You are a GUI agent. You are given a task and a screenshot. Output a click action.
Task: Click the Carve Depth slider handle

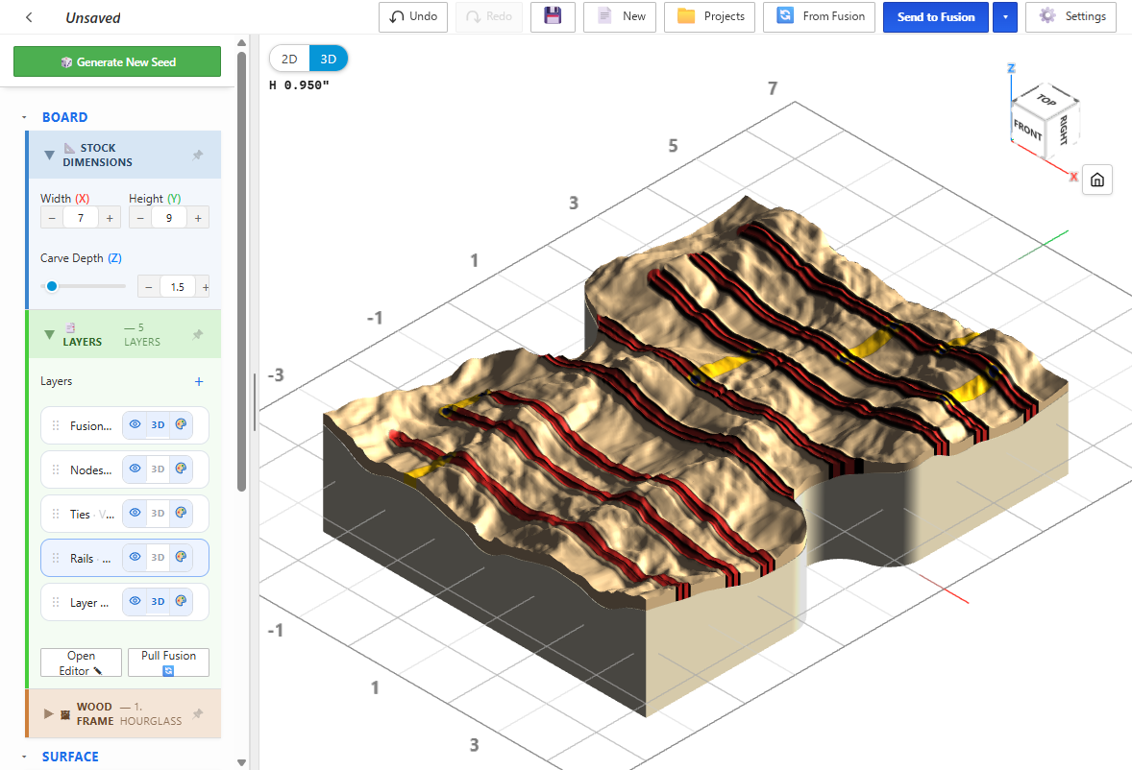(52, 286)
